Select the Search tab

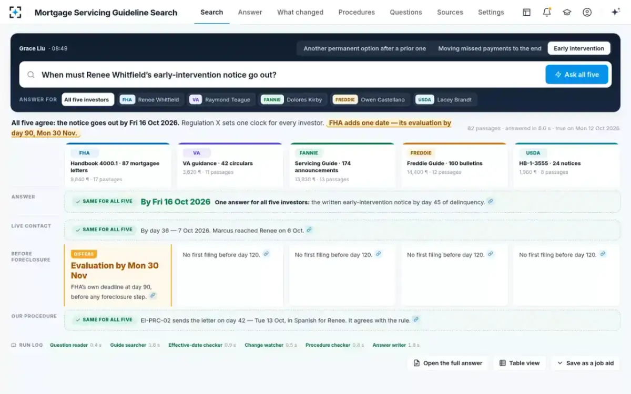(212, 12)
